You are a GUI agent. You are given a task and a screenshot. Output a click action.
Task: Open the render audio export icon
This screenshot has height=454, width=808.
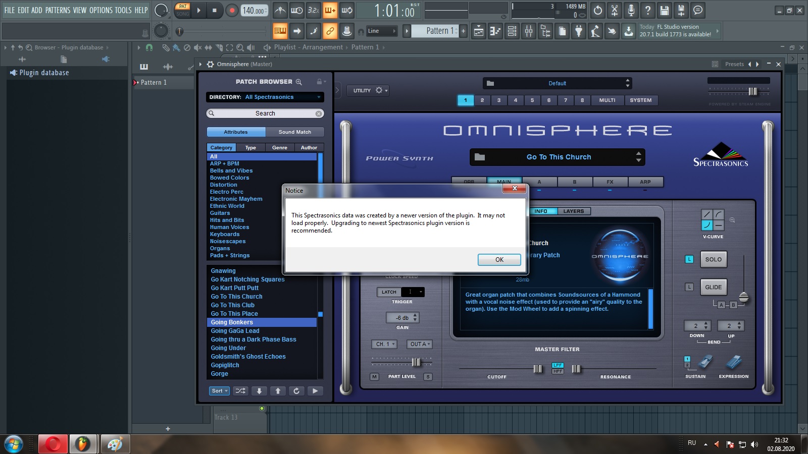tap(681, 10)
